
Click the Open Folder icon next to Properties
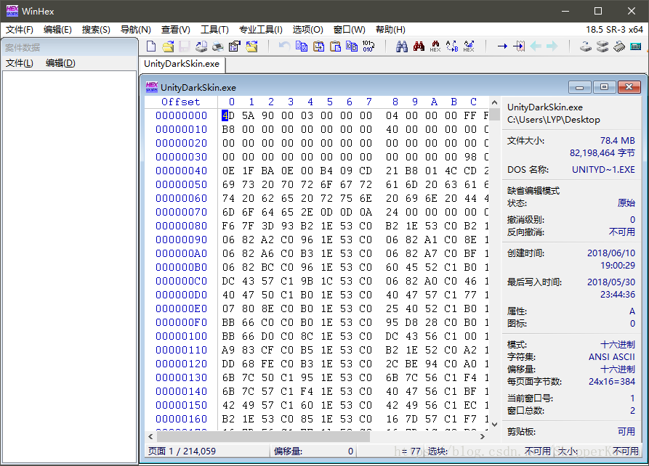tap(251, 46)
